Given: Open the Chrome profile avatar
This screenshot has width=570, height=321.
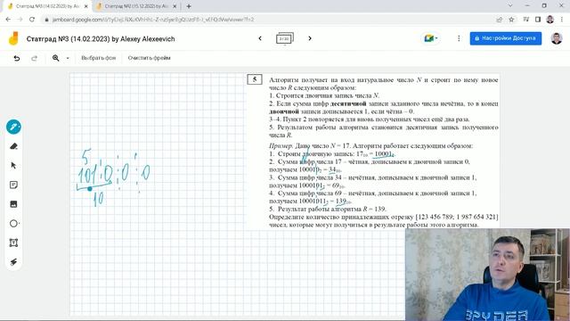Looking at the screenshot, I should 550,20.
